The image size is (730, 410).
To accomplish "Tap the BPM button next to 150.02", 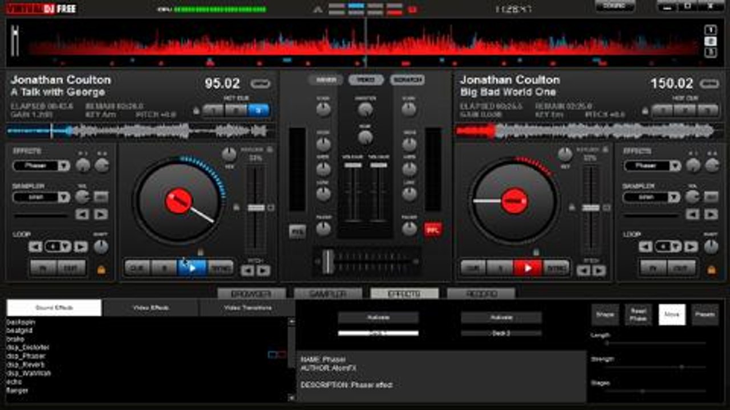I will tap(709, 84).
